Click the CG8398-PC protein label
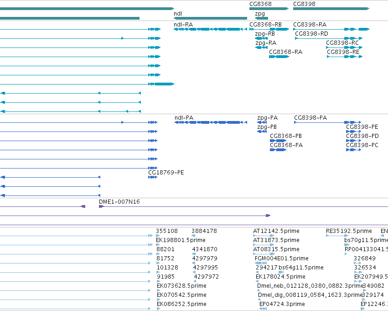Image resolution: width=388 pixels, height=311 pixels. [362, 145]
